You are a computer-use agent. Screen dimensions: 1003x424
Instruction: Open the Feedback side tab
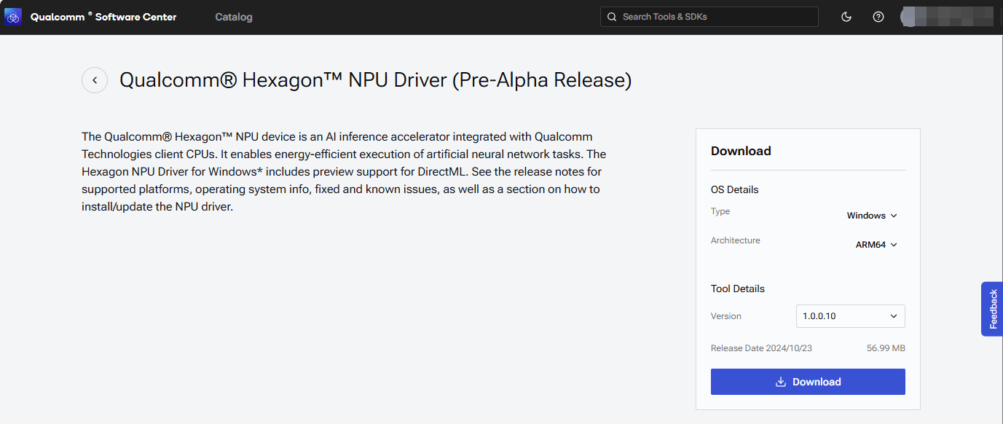(x=992, y=309)
